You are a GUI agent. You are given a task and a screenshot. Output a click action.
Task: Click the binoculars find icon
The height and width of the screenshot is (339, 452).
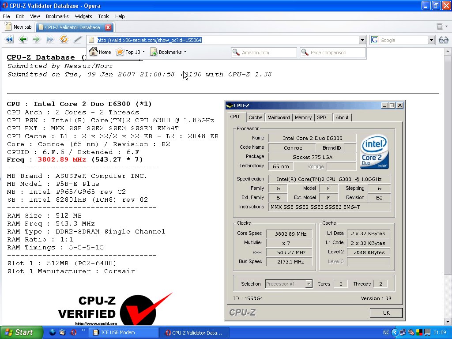pyautogui.click(x=443, y=40)
